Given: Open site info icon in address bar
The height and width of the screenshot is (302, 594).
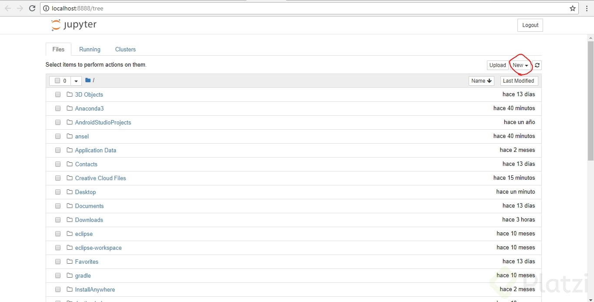Looking at the screenshot, I should pos(46,8).
